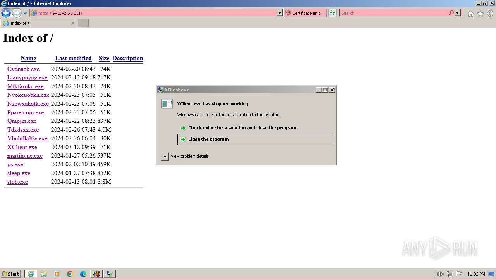
Task: Open the Pparetcoju.exe file link
Action: [26, 112]
